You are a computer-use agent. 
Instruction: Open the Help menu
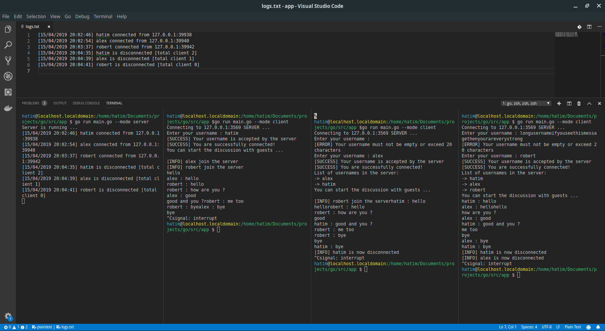tap(122, 17)
